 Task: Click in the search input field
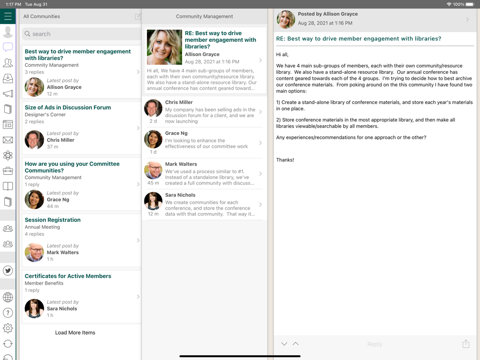(x=82, y=34)
